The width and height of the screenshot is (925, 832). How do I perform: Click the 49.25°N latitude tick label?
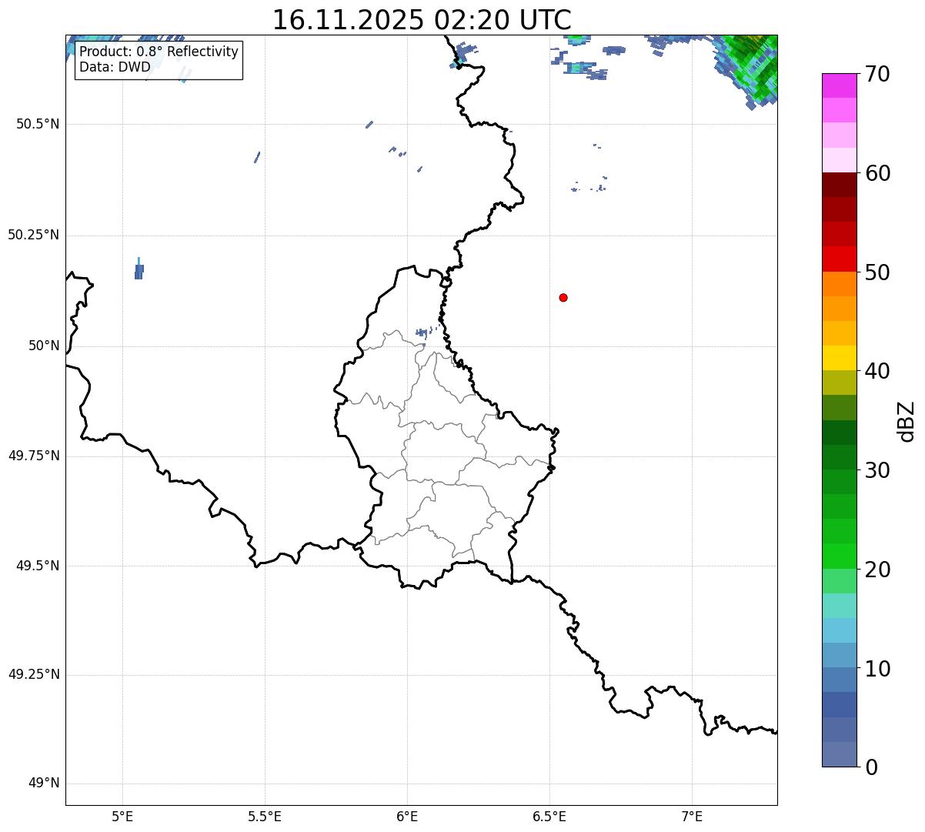(33, 675)
